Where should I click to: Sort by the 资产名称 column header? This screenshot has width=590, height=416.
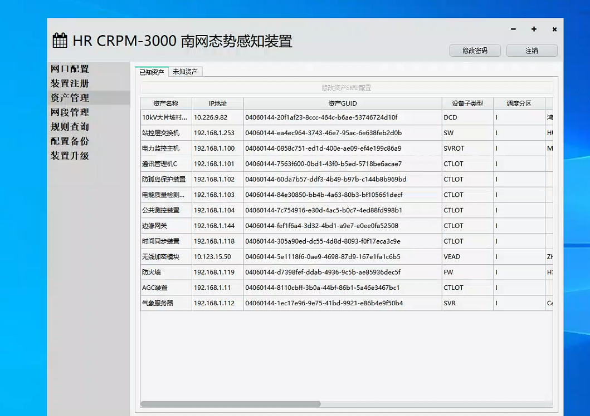pos(166,103)
